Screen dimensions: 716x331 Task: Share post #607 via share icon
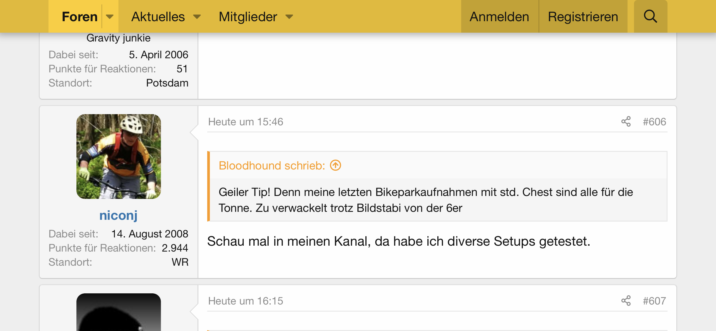point(626,301)
